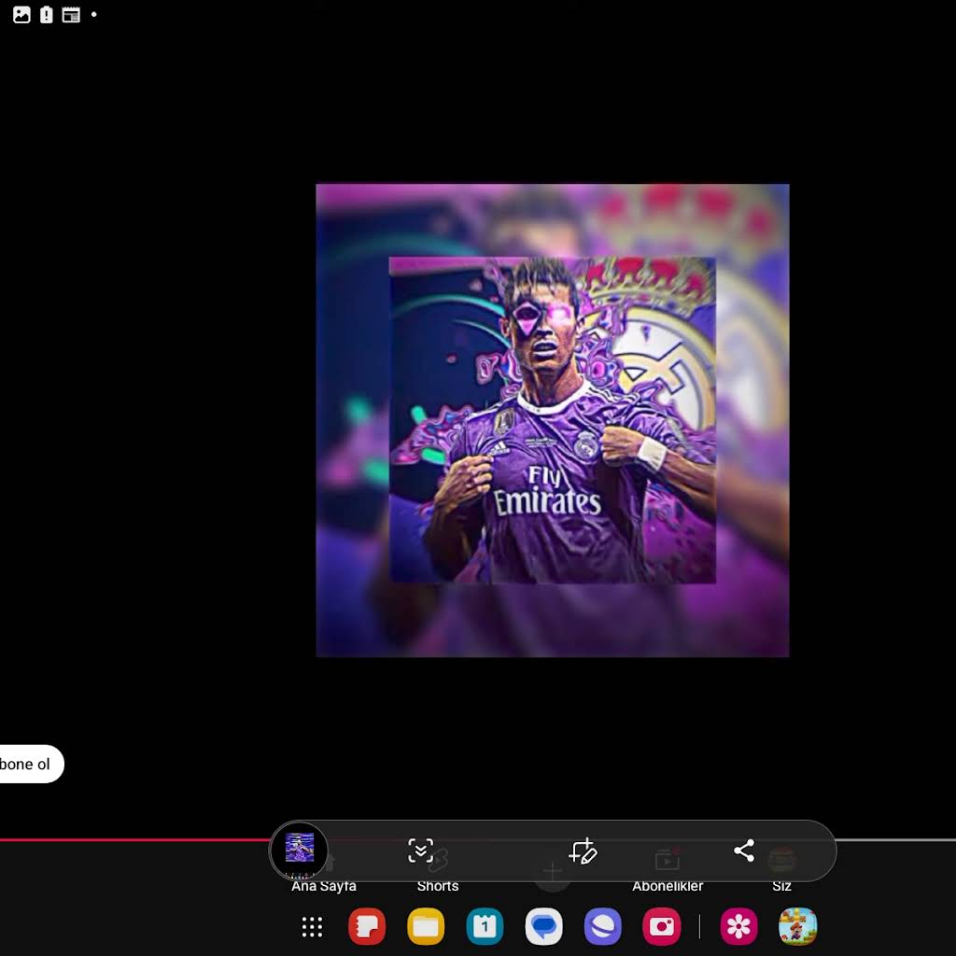956x956 pixels.
Task: Open the Gallery flower app
Action: coord(739,927)
